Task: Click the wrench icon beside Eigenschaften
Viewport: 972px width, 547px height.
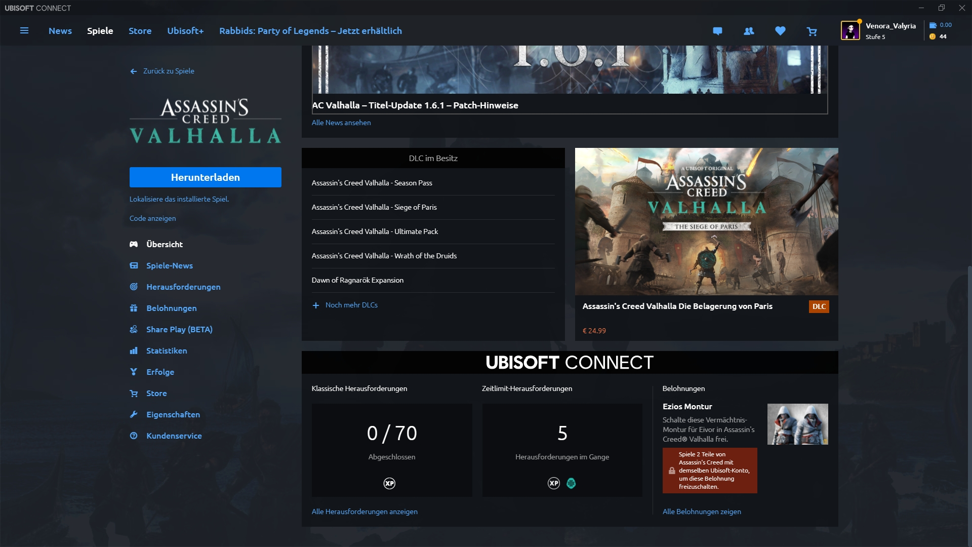Action: click(x=134, y=414)
